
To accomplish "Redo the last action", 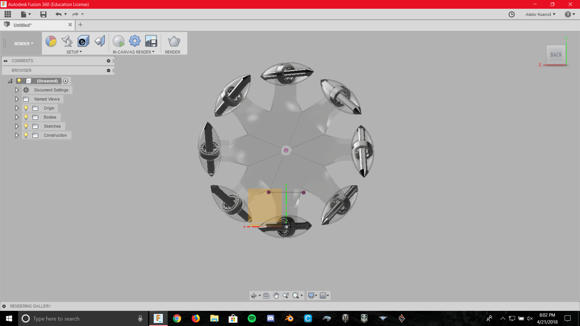I will coord(75,14).
